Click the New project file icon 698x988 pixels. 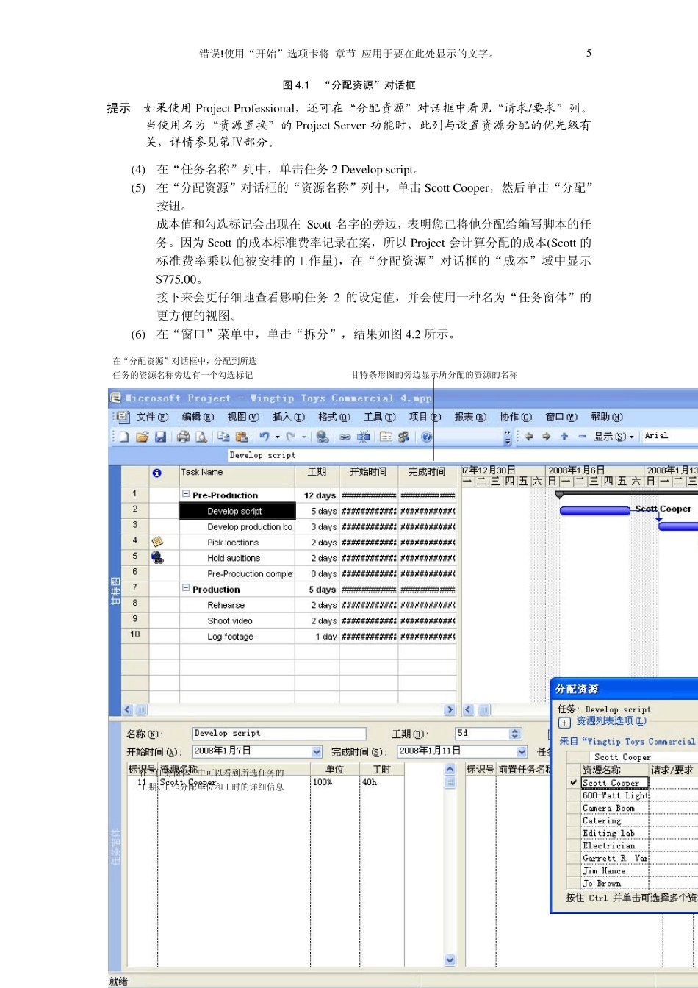point(124,437)
